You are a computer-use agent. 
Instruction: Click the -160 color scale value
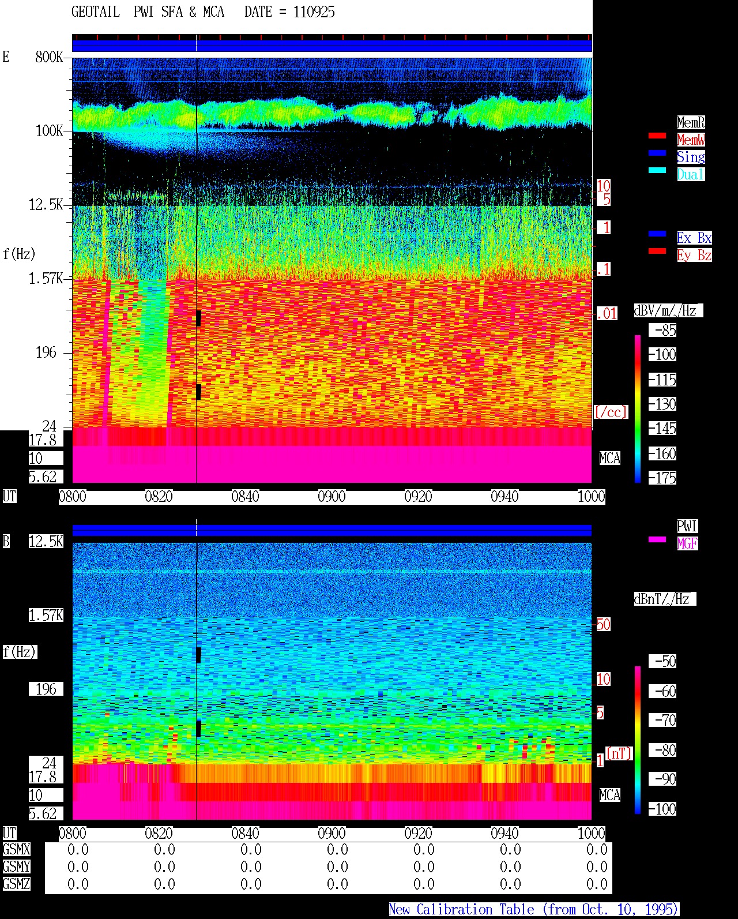(662, 453)
